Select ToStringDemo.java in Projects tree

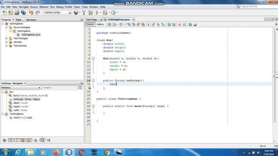point(31,35)
